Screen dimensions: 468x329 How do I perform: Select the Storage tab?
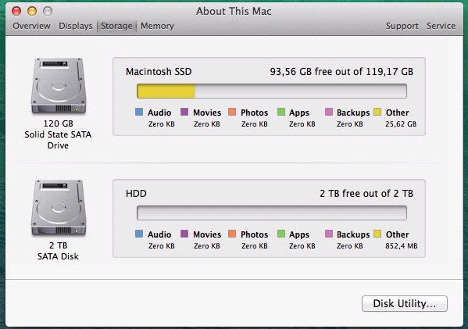point(116,26)
